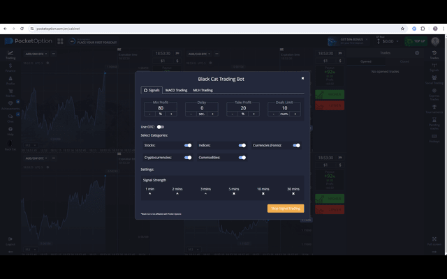Click Stop Signal Trading button
This screenshot has height=279, width=447.
tap(286, 209)
